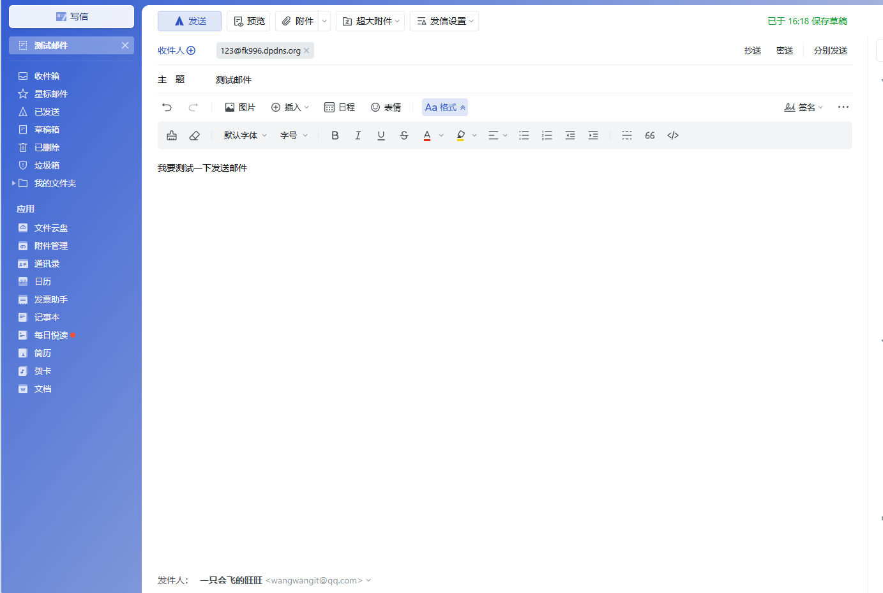Enable 分别发送 separate sending option
The image size is (883, 593).
click(831, 50)
